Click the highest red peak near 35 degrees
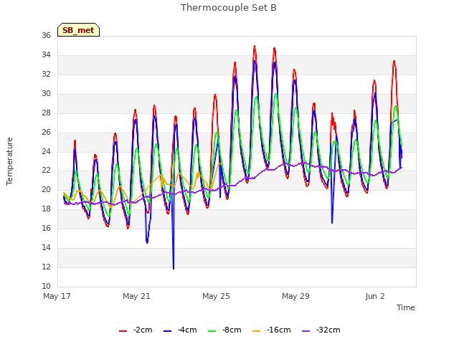The height and width of the screenshot is (344, 459). click(255, 47)
